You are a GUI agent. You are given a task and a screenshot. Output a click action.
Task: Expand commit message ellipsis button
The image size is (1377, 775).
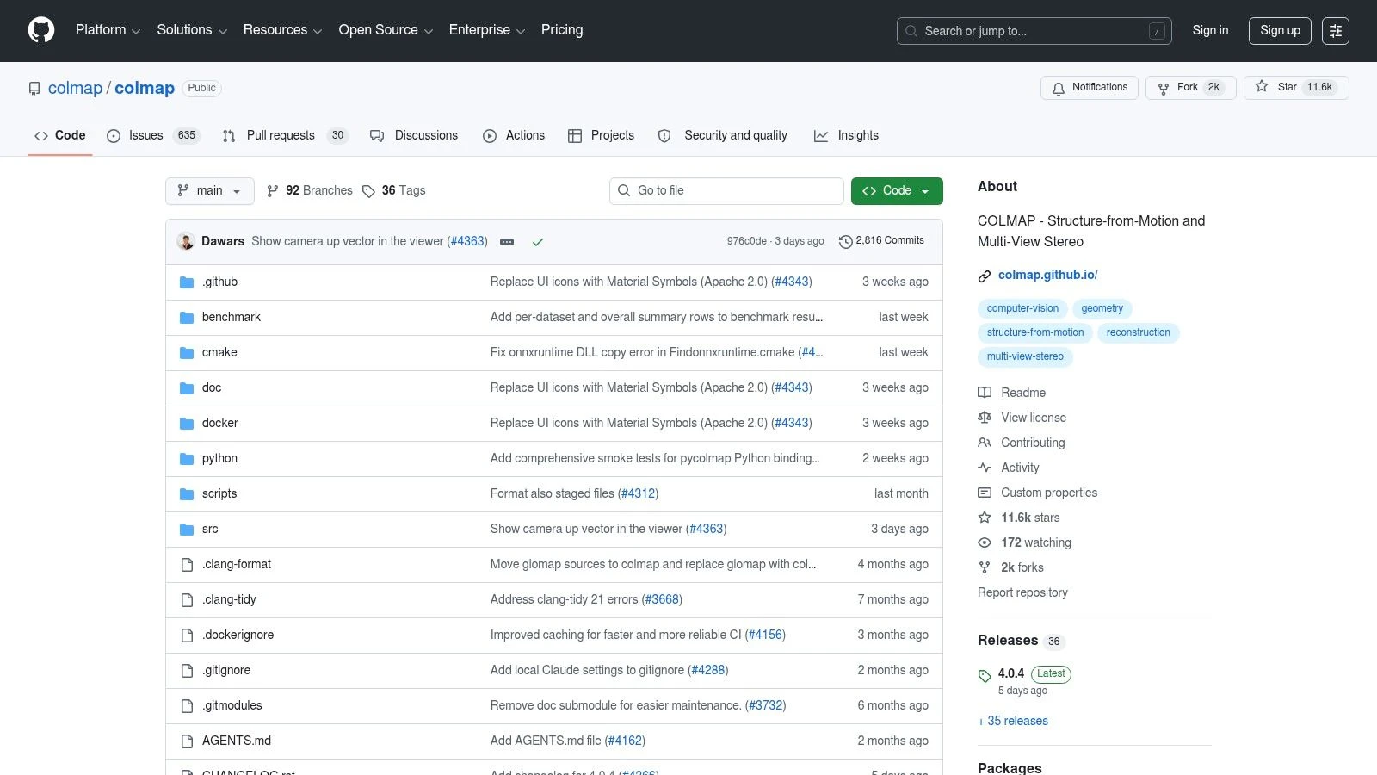click(x=507, y=242)
